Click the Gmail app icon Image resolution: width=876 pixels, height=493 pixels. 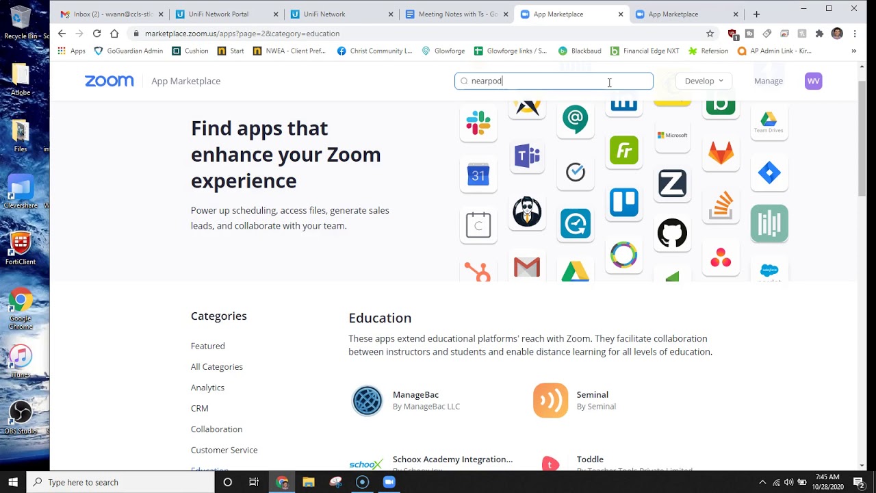click(x=527, y=267)
